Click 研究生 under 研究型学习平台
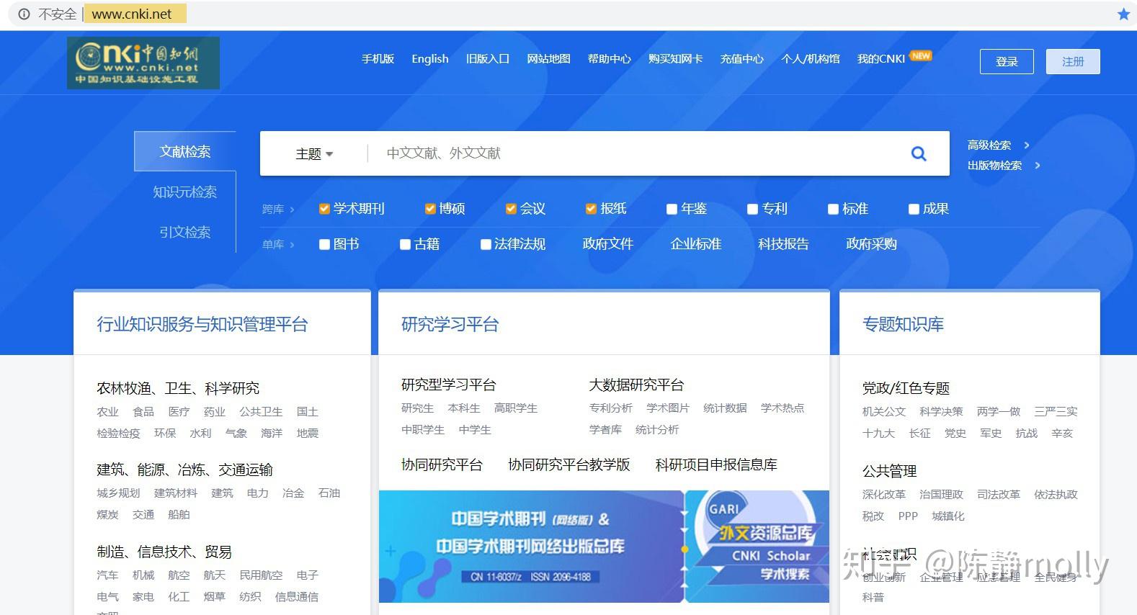This screenshot has height=615, width=1137. click(x=417, y=408)
